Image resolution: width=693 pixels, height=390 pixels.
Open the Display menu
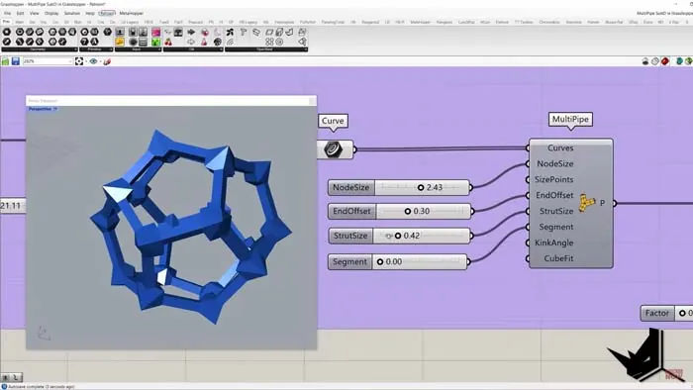click(x=51, y=13)
